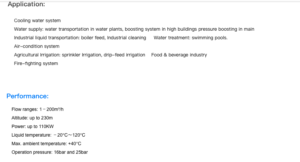Click Industrial liquid transportation text

click(x=80, y=38)
